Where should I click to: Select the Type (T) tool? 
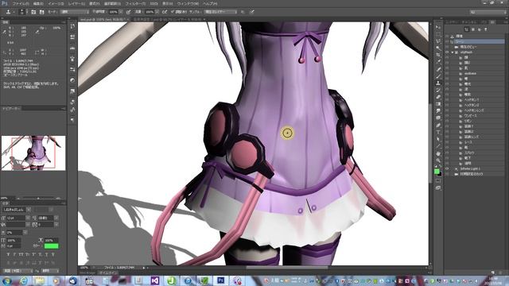(x=438, y=133)
